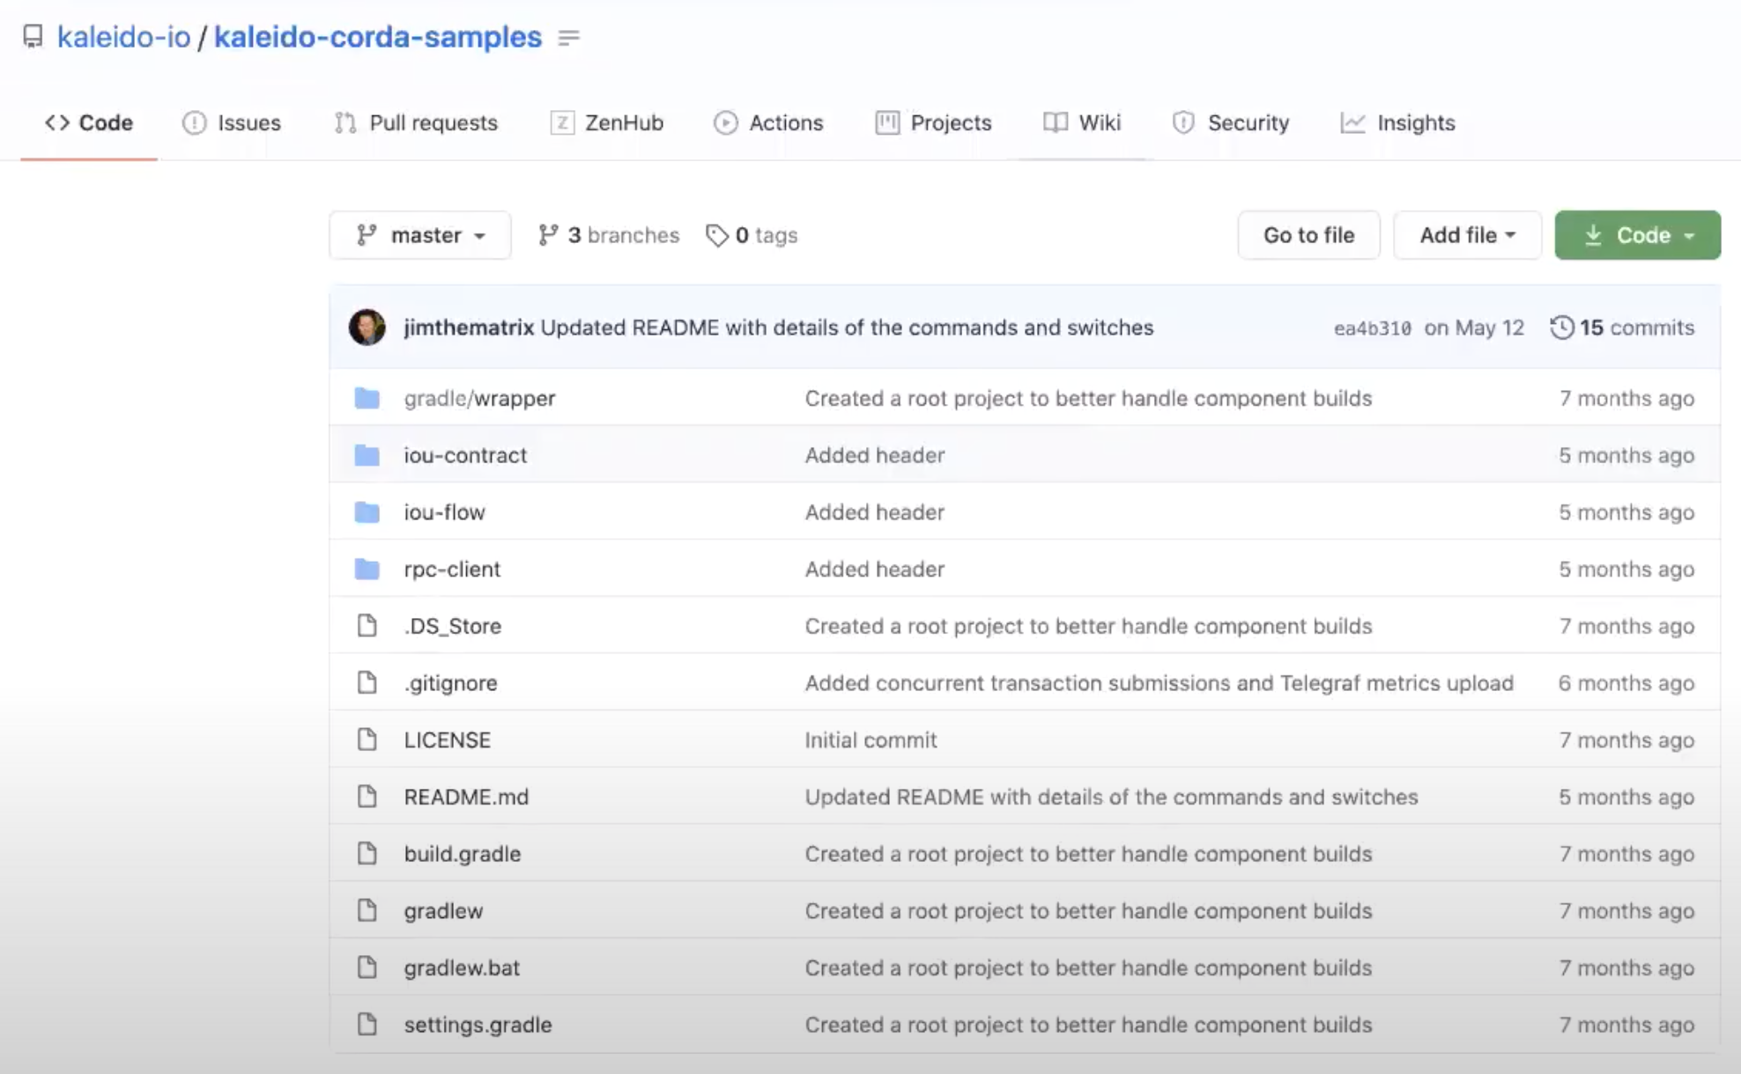Click jimthematrix's avatar picture
The image size is (1741, 1074).
point(367,327)
